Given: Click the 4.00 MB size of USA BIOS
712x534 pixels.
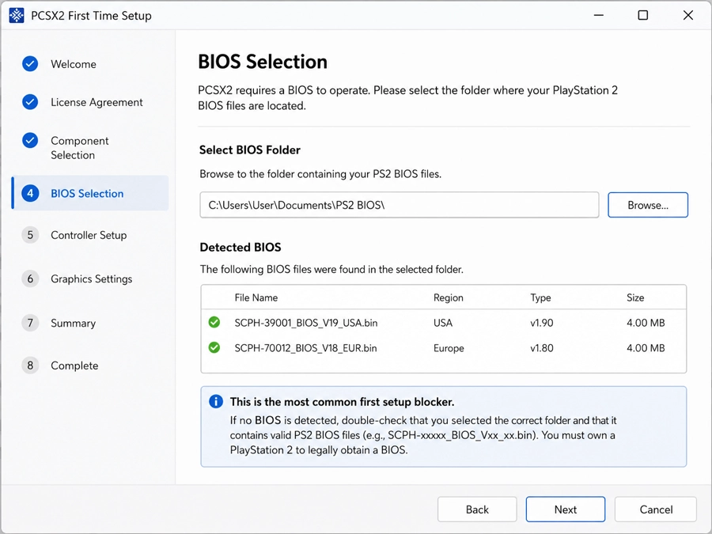Looking at the screenshot, I should [x=646, y=323].
